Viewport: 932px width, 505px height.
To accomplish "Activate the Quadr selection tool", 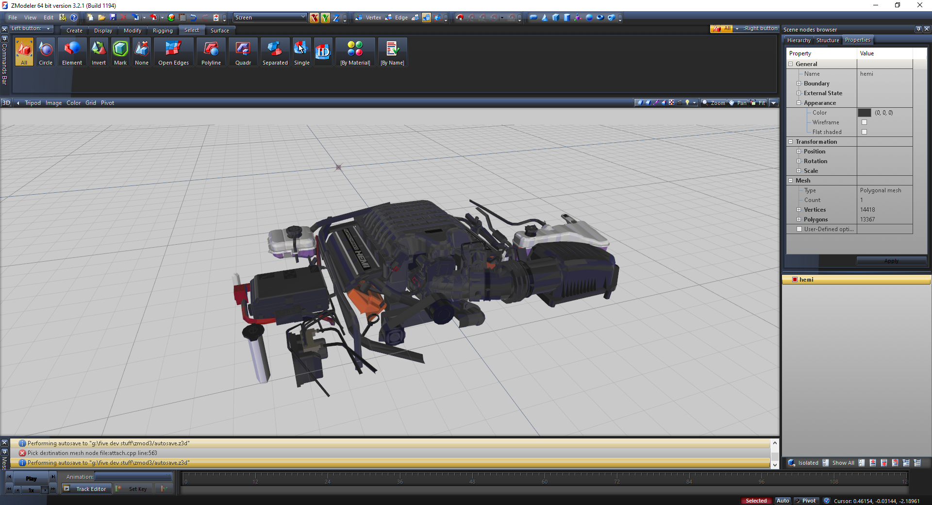I will 243,52.
